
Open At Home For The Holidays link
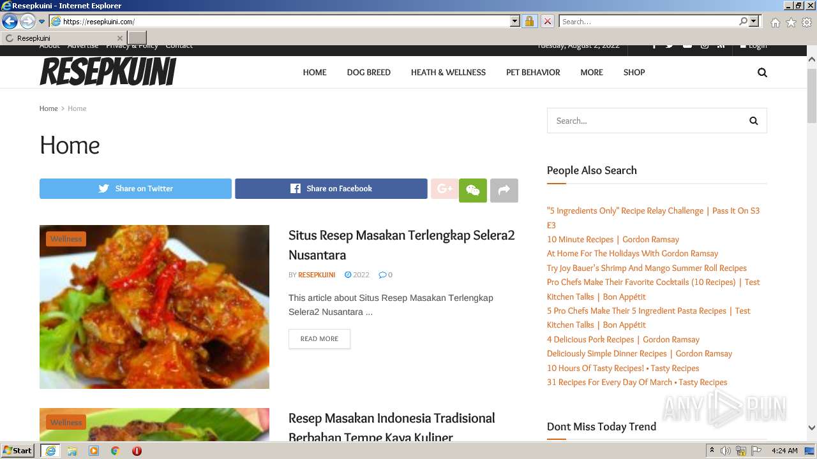coord(633,254)
